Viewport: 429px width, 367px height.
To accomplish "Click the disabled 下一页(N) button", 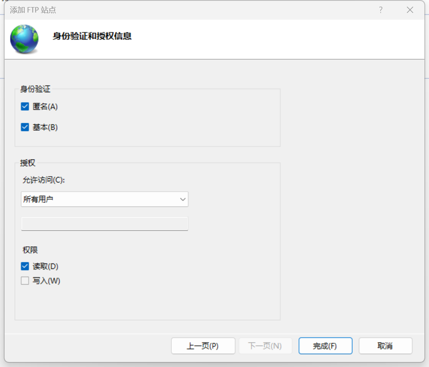I will [265, 346].
